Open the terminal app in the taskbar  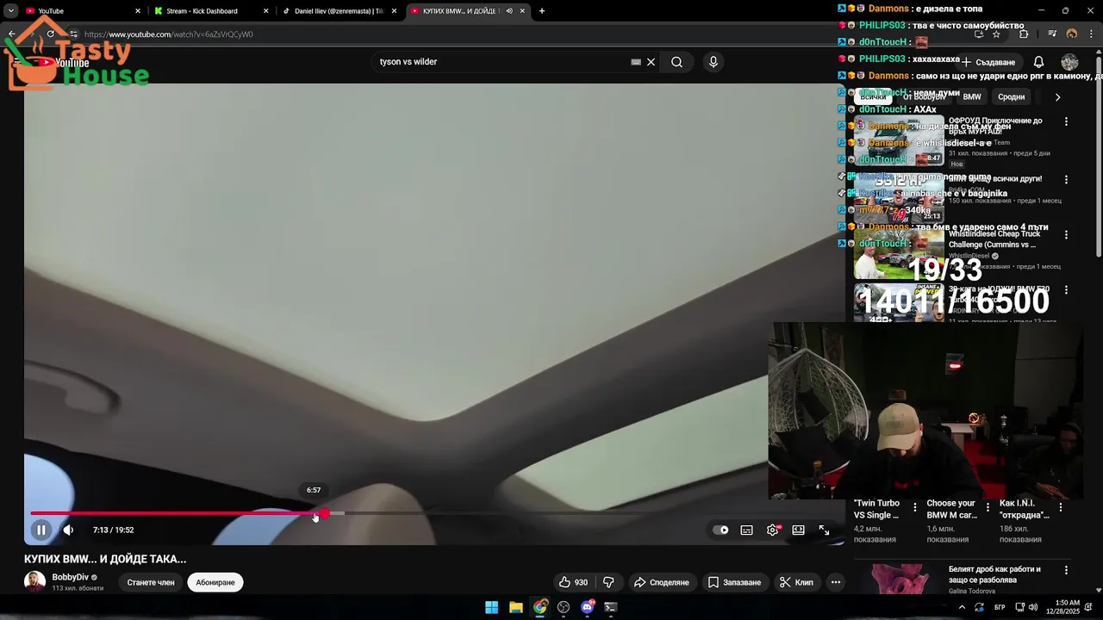click(611, 607)
